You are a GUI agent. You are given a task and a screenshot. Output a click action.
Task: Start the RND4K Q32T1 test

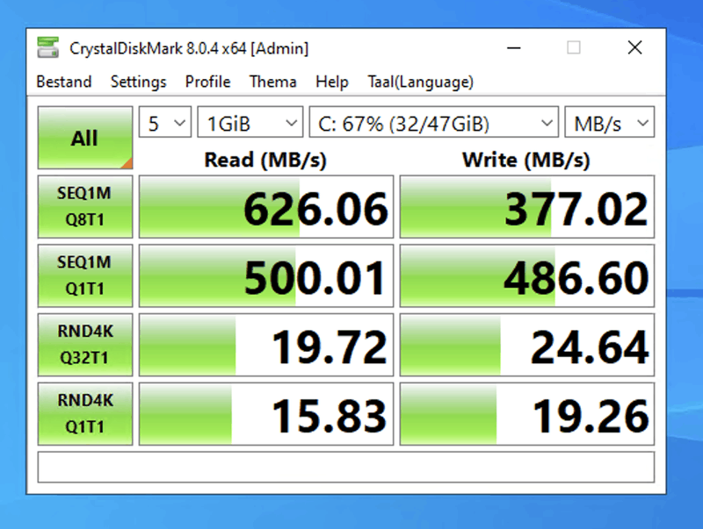pyautogui.click(x=85, y=345)
